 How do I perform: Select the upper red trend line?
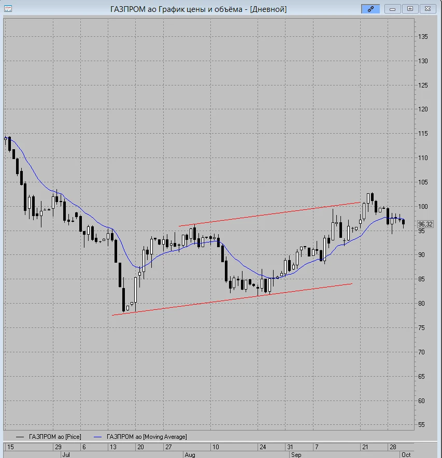click(269, 214)
